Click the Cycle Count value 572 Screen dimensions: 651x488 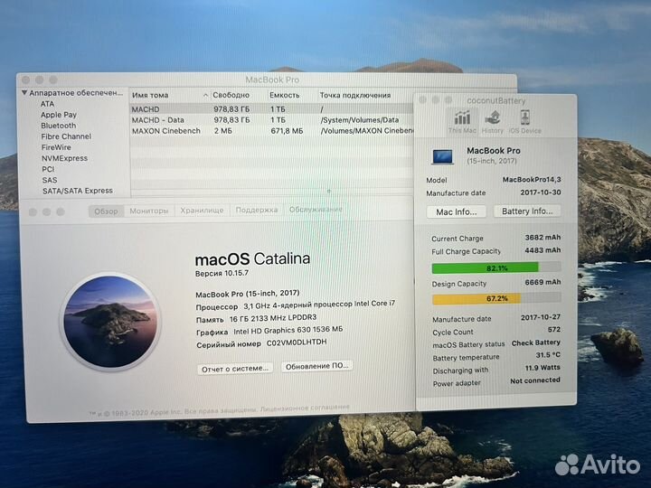(554, 330)
